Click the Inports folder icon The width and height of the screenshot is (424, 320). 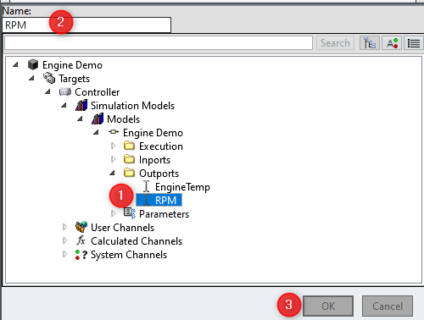(129, 159)
